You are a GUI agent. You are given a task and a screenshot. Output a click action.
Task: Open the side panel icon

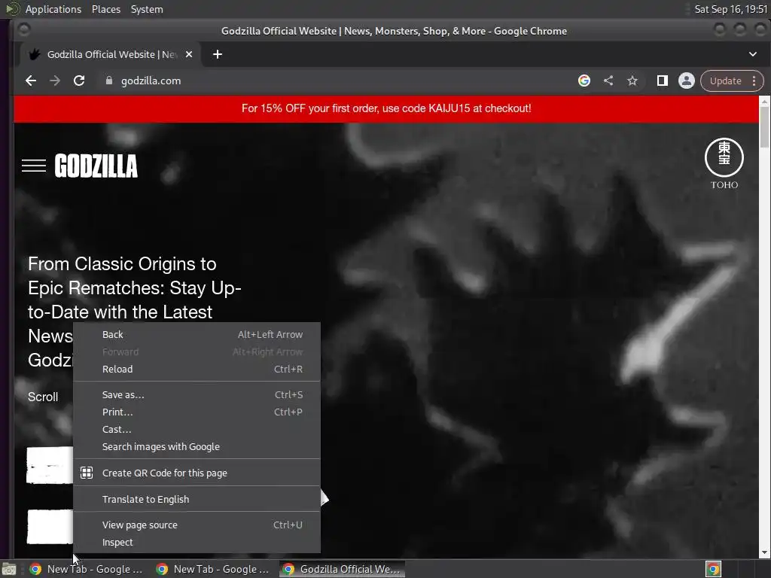coord(663,81)
